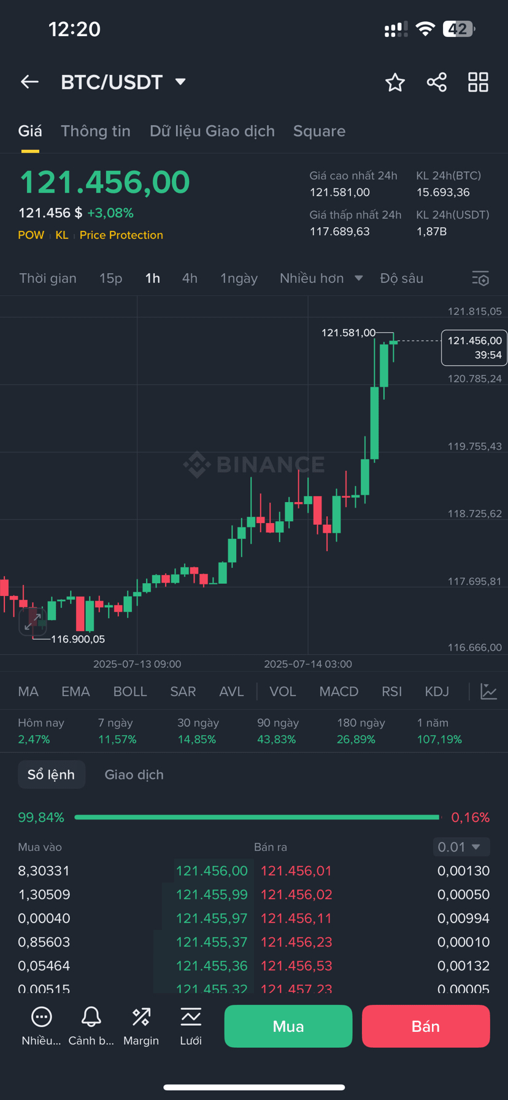Switch to the Giá tab
This screenshot has width=508, height=1100.
tap(30, 131)
